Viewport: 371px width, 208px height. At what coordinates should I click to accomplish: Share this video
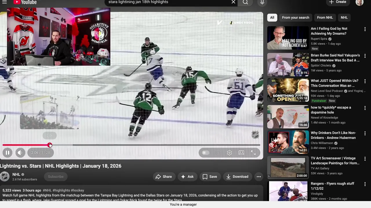(164, 177)
